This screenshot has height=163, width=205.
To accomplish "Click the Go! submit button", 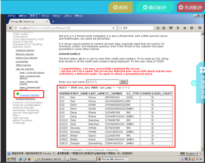I will [x=123, y=82].
